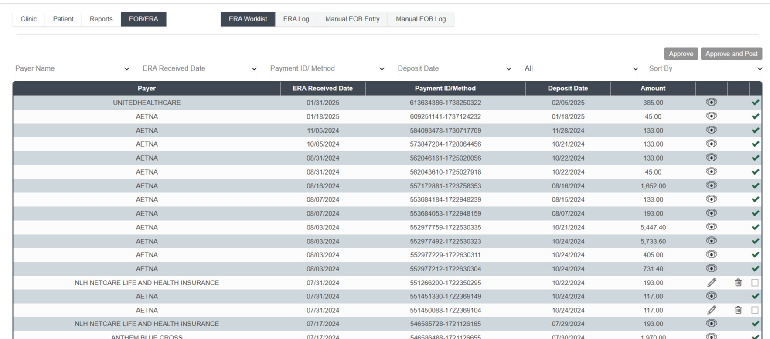View the AETNA 5,733.60 payment details
The height and width of the screenshot is (339, 770).
coord(711,241)
